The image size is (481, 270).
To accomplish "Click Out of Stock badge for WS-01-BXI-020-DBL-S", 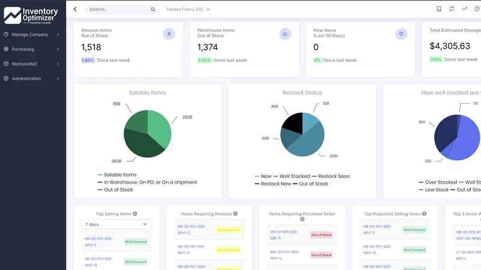I will pos(321,235).
